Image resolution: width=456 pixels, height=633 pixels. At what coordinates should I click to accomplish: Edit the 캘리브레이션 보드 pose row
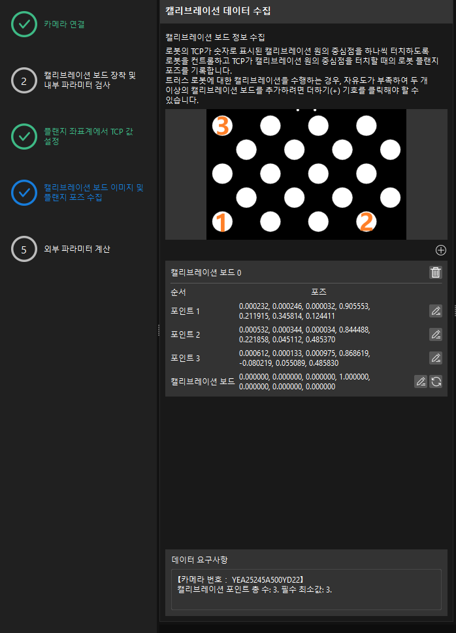[421, 381]
